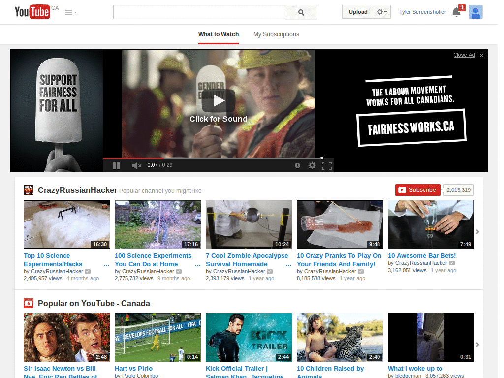Click verified badge under 10 Crazy Pranks
The height and width of the screenshot is (378, 504).
tap(361, 271)
